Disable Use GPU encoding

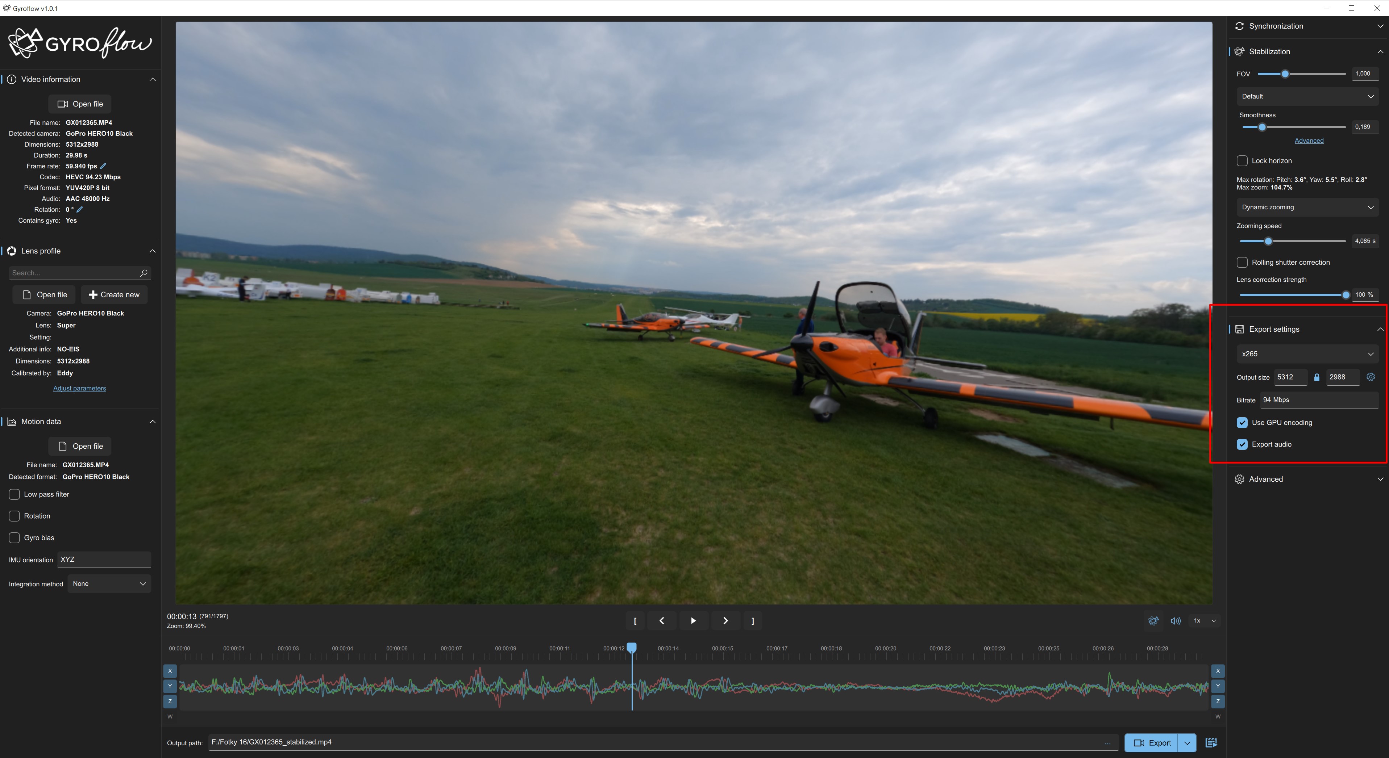point(1242,422)
